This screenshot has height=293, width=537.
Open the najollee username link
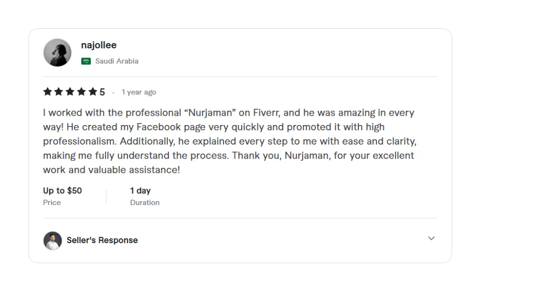tap(99, 45)
